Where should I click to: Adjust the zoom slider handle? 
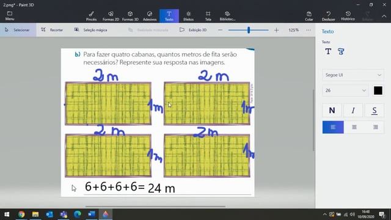pyautogui.click(x=249, y=30)
